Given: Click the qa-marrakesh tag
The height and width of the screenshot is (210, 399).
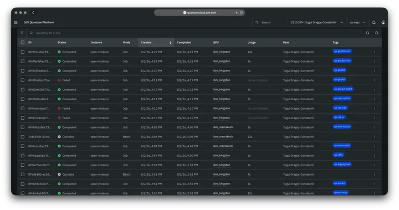Looking at the screenshot, I should (342, 145).
